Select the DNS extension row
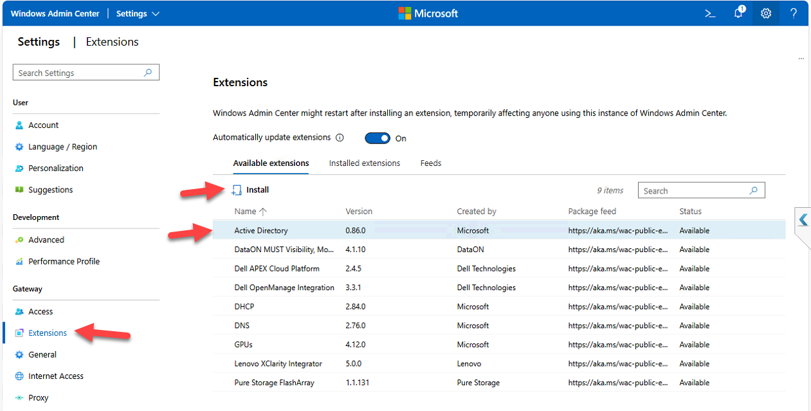 coord(499,325)
